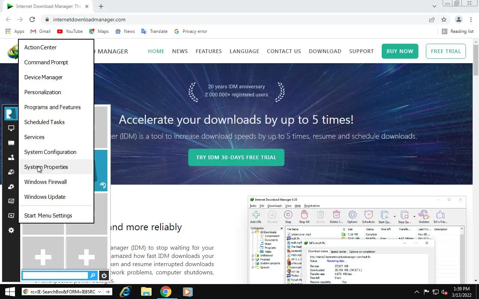
Task: Click the user avatar icon in start menu sidebar
Action: tap(11, 113)
